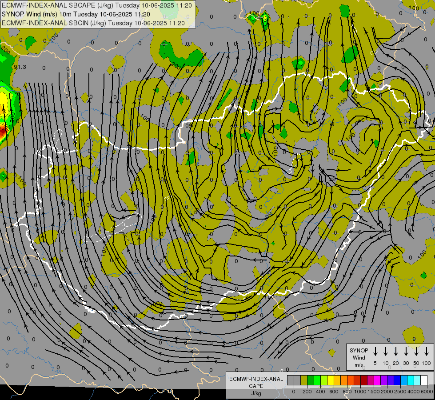Screen dimensions: 435x400
Task: Click the 1000 tick label in CAPE legend
Action: [x=360, y=392]
